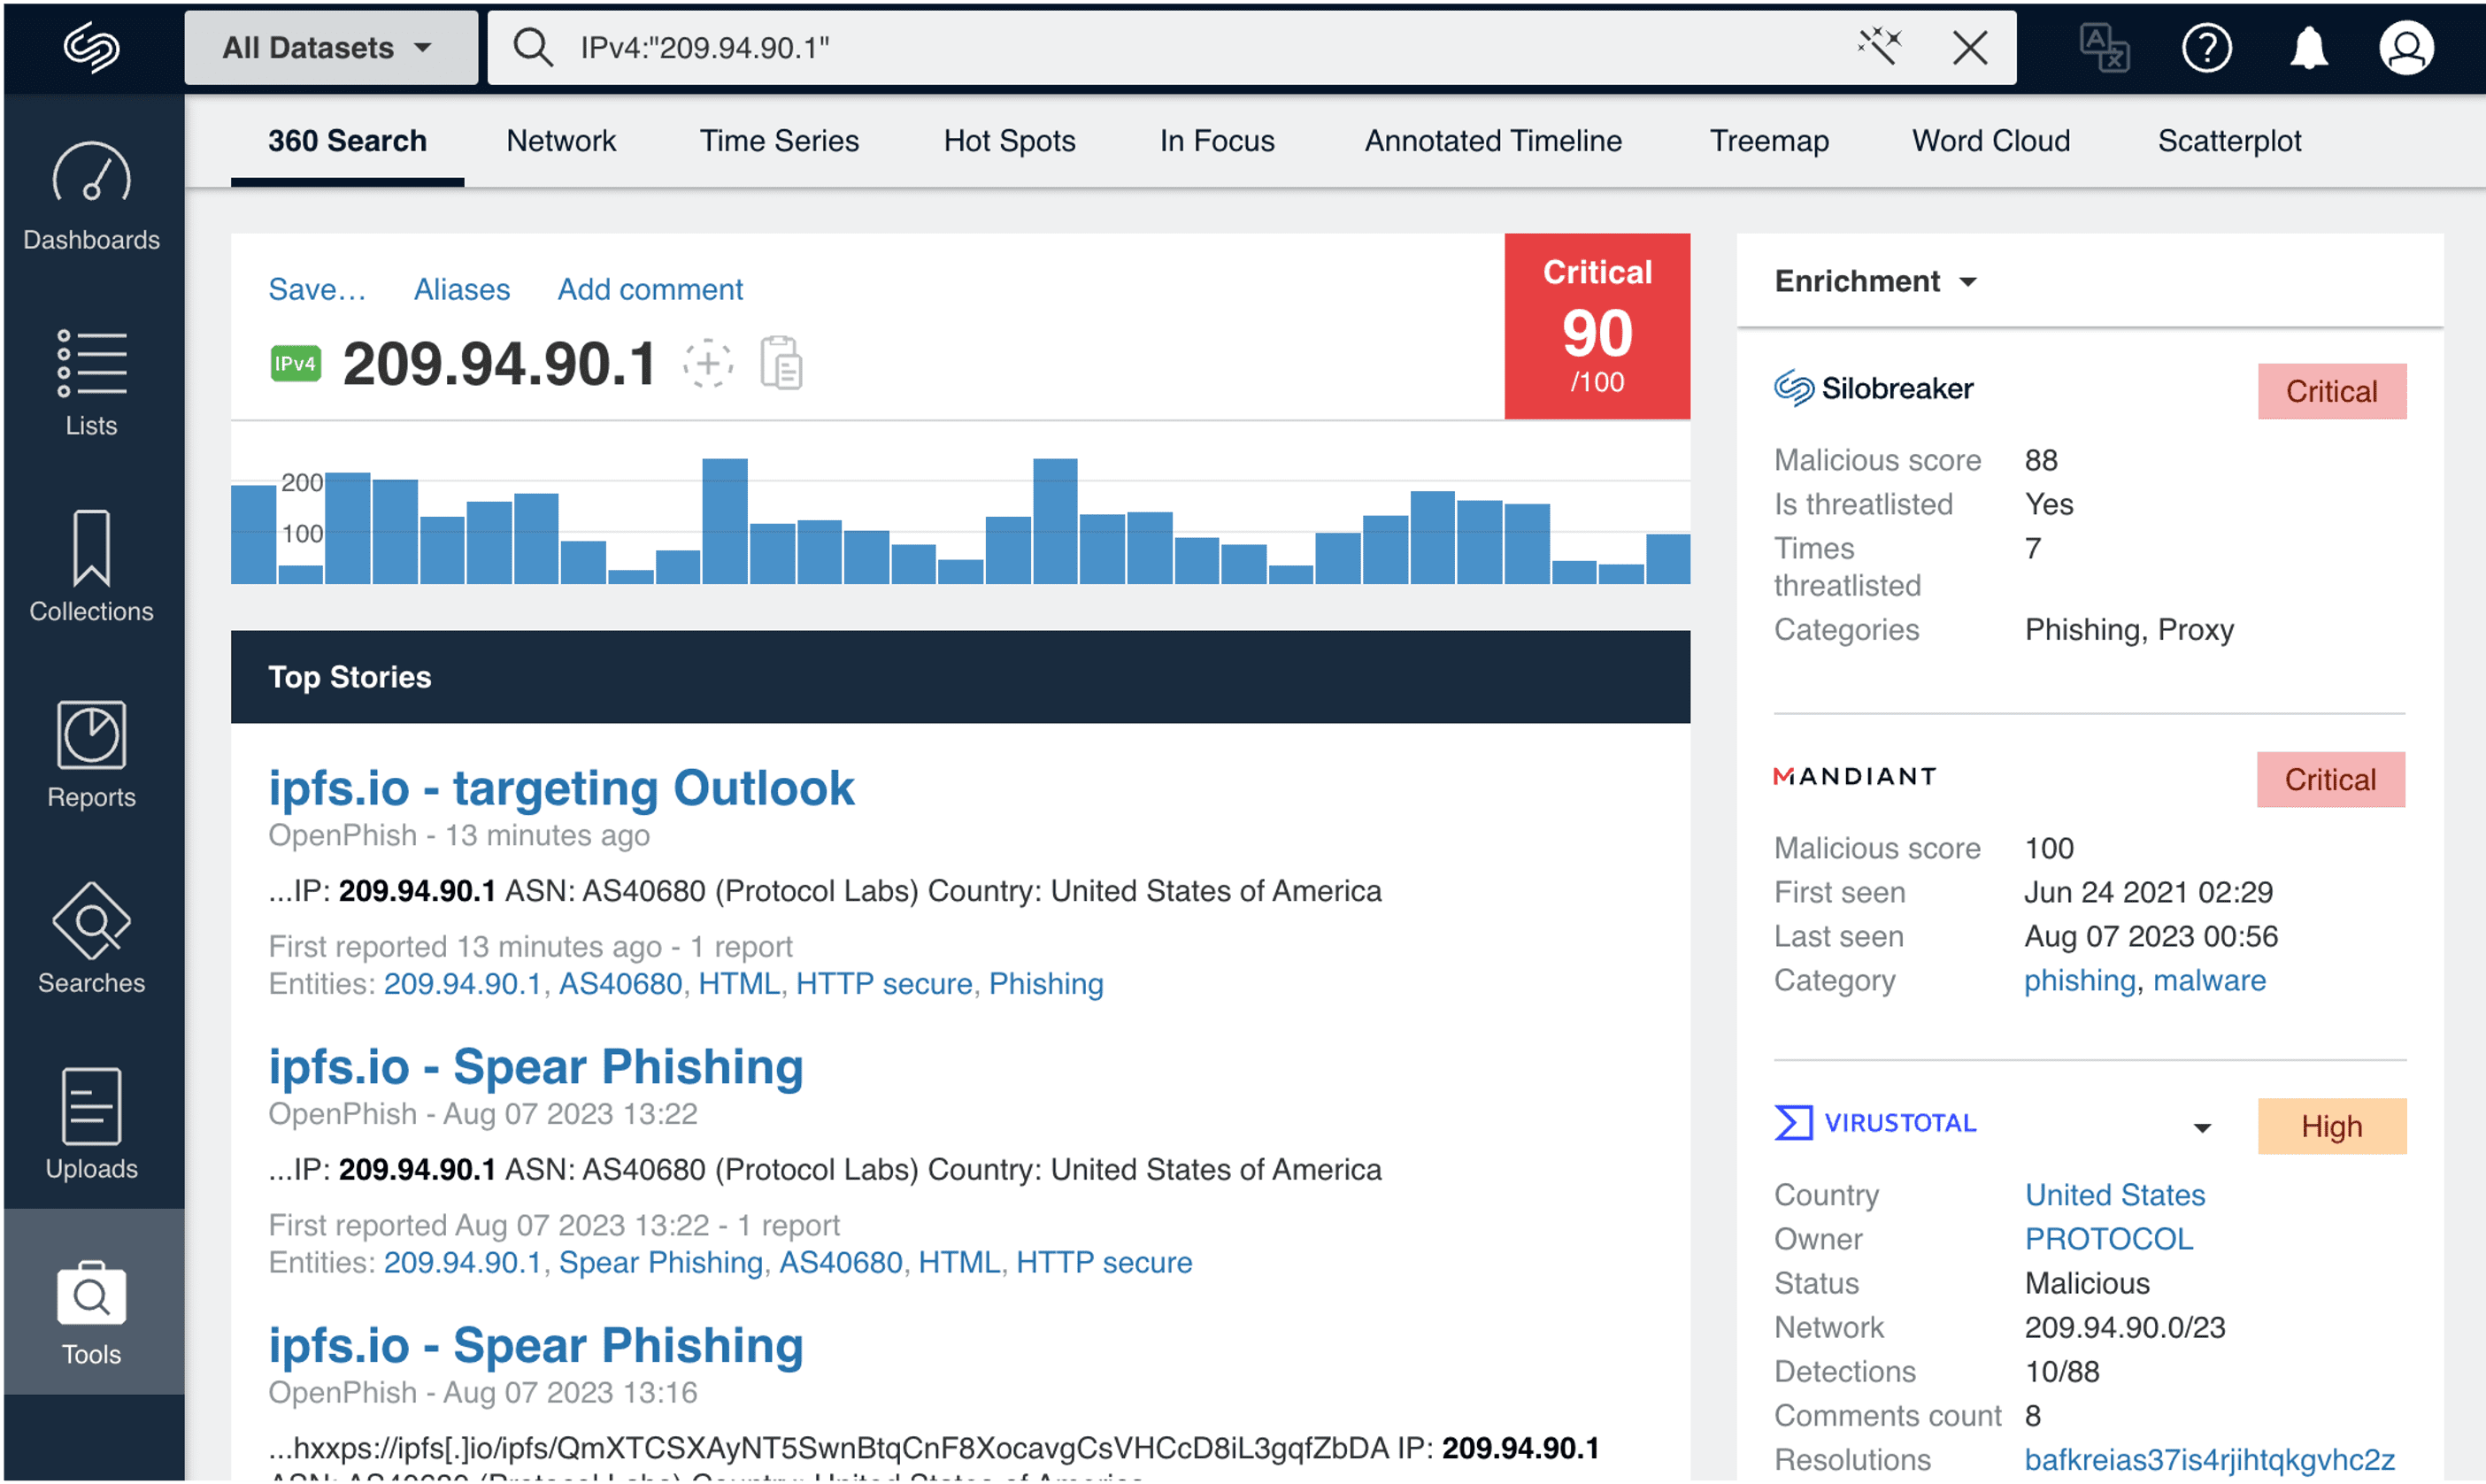Click the Critical 90/100 score box
This screenshot has width=2486, height=1484.
pyautogui.click(x=1597, y=326)
